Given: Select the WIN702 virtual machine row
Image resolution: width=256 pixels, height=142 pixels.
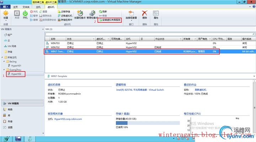Looking at the screenshot, I should coord(150,47).
